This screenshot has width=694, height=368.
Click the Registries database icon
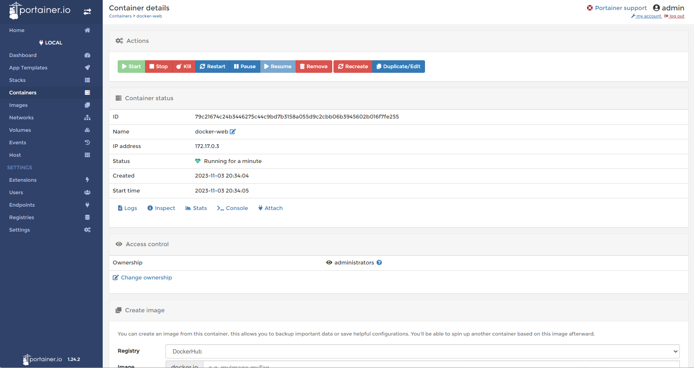point(87,217)
